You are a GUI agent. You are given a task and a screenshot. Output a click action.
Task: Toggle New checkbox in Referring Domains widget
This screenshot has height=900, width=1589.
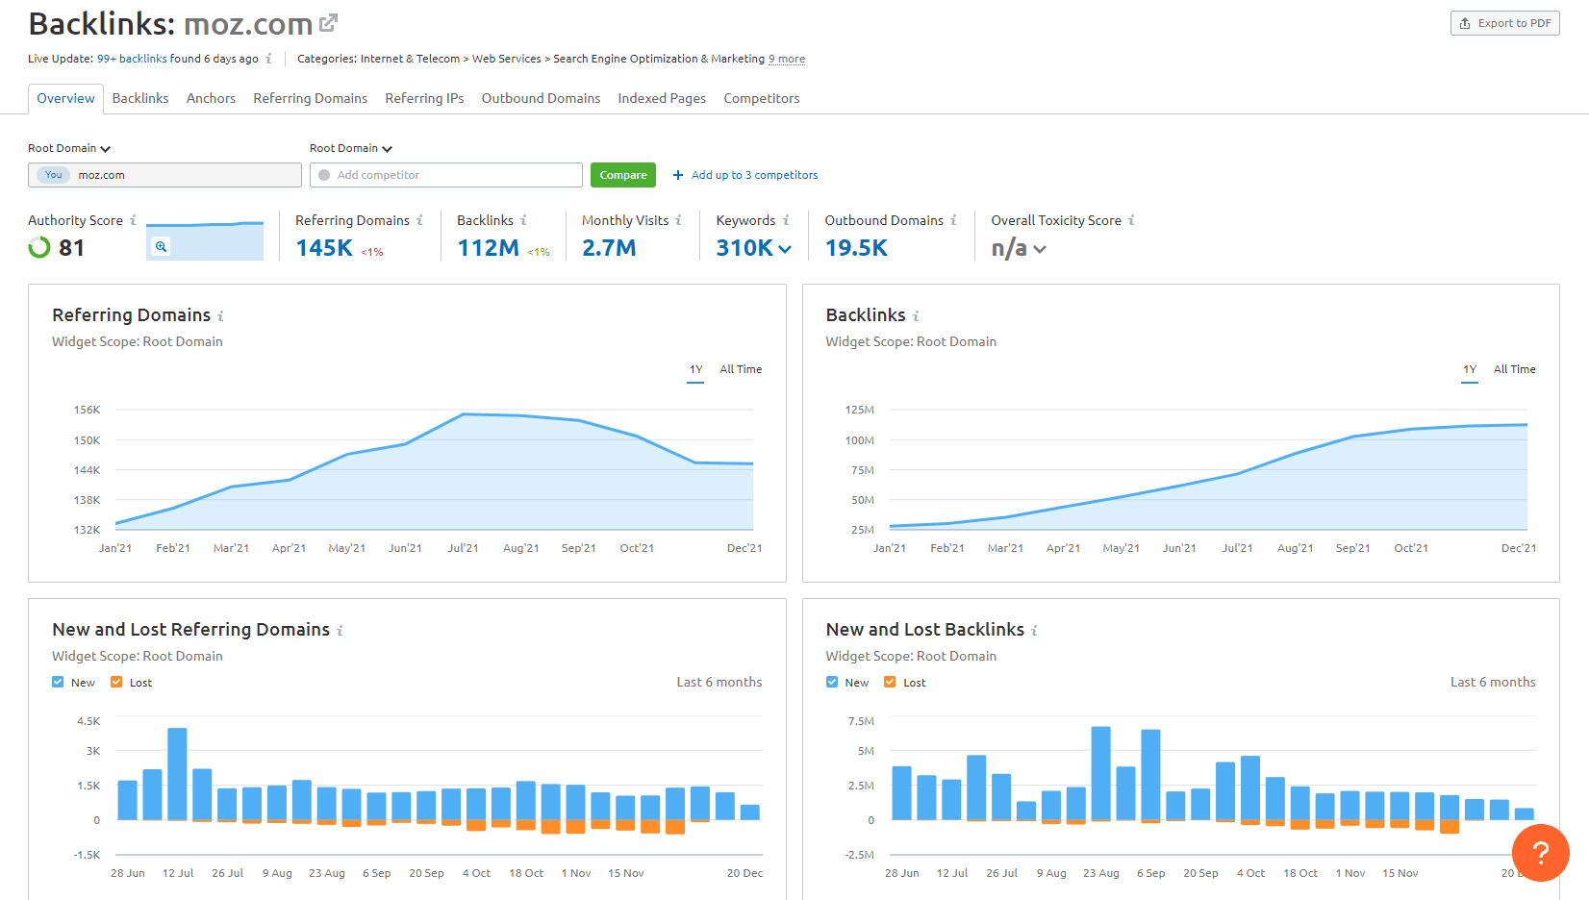point(58,682)
